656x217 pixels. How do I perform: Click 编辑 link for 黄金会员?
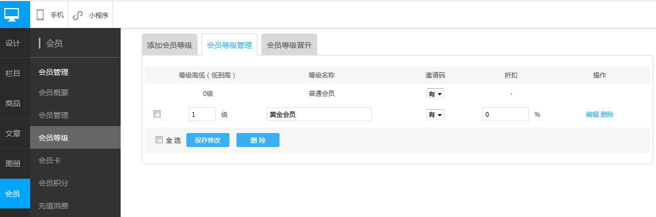click(x=592, y=115)
